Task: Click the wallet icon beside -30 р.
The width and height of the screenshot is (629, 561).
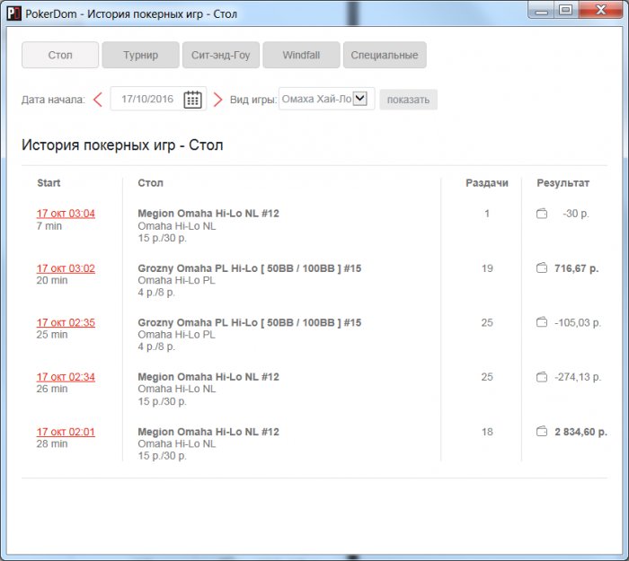Action: click(x=542, y=214)
